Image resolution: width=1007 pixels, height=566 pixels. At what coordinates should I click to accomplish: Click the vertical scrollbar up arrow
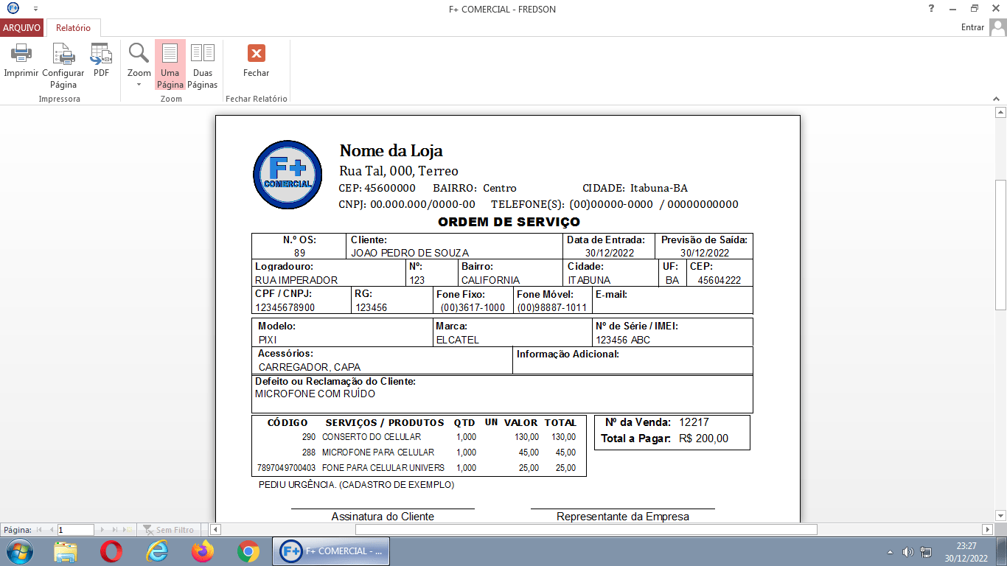point(1000,113)
